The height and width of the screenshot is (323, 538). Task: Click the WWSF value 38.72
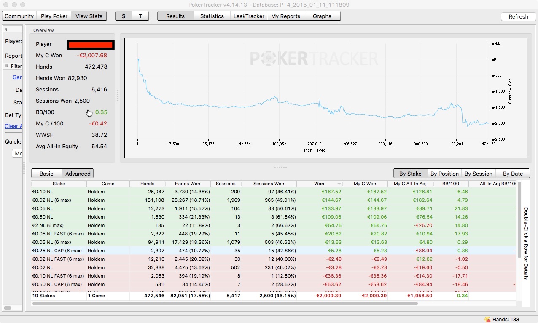pos(100,135)
